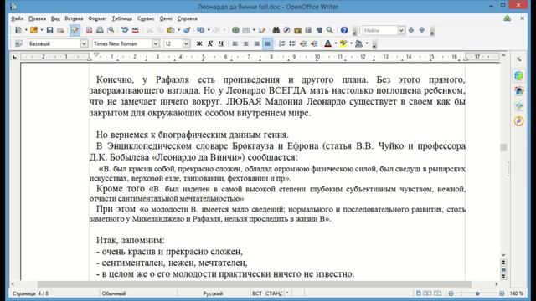Open Page Preview icon
Screen dimensions: 536x301
coord(111,30)
